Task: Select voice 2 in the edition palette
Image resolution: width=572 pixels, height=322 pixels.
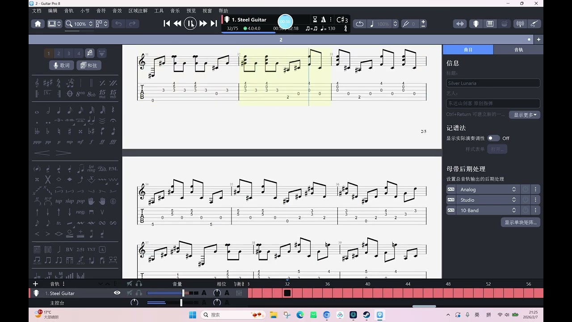Action: (59, 53)
